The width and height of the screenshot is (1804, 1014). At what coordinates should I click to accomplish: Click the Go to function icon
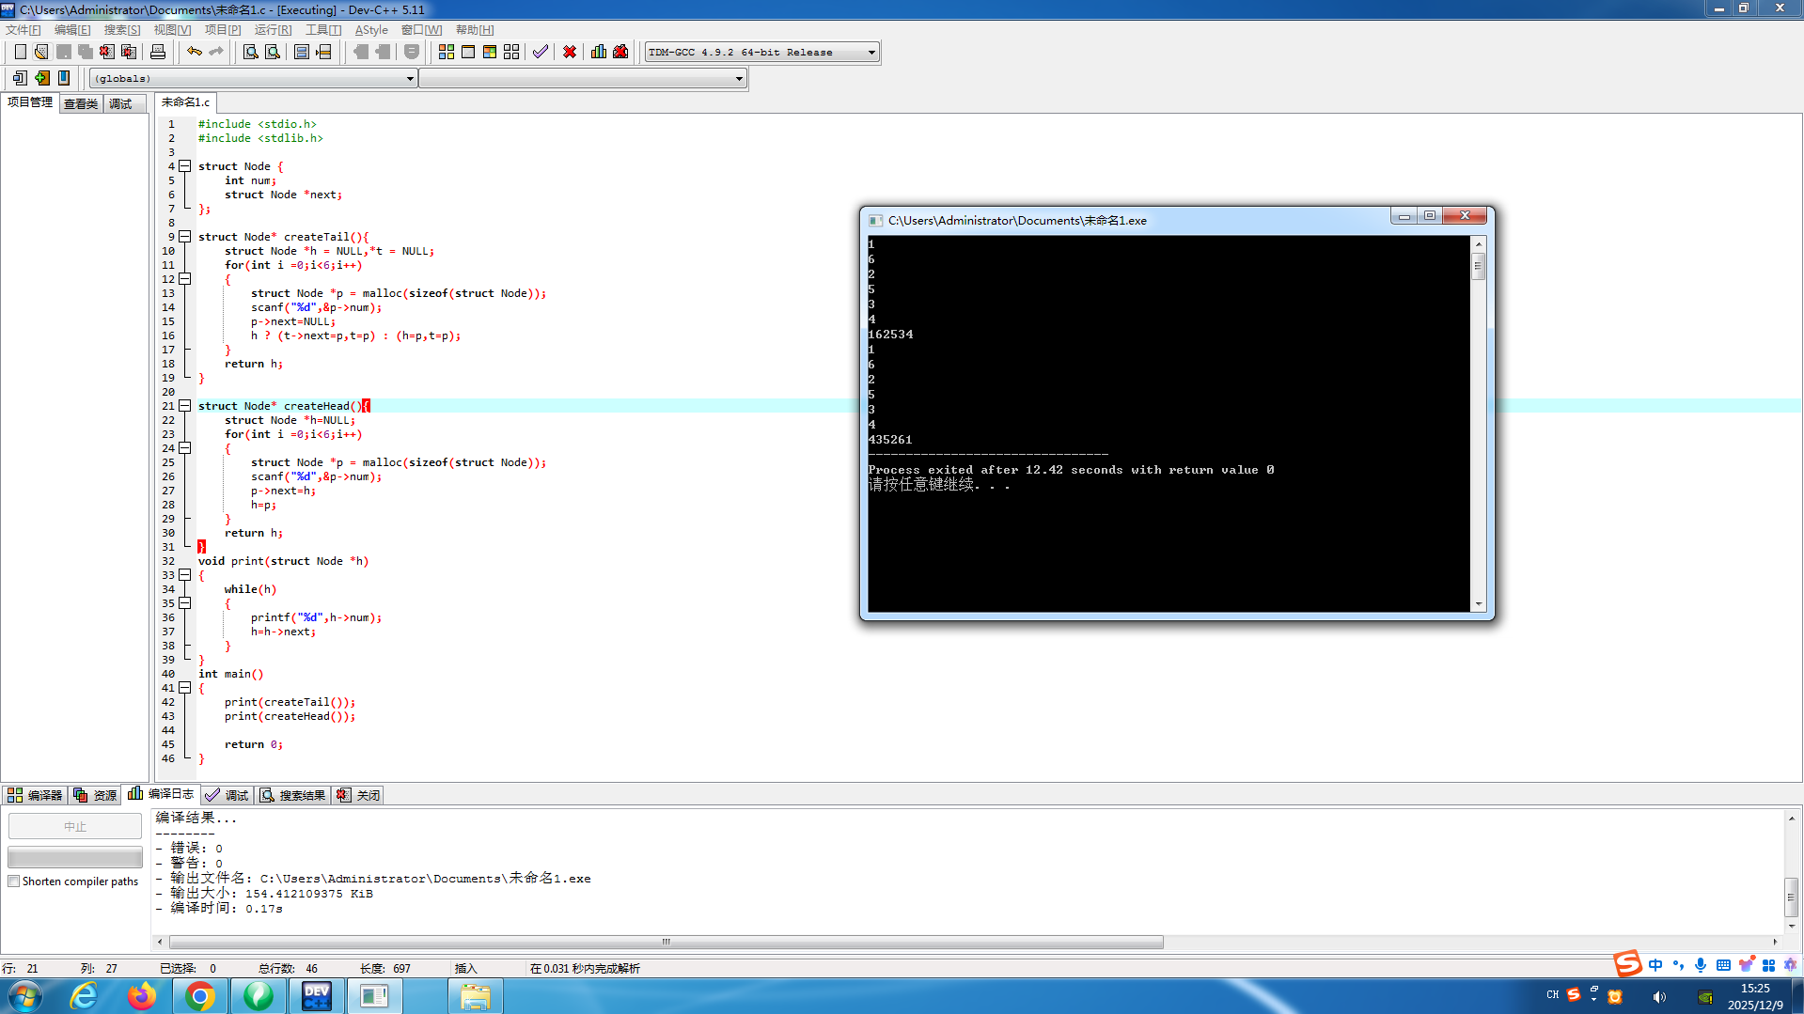click(x=302, y=52)
